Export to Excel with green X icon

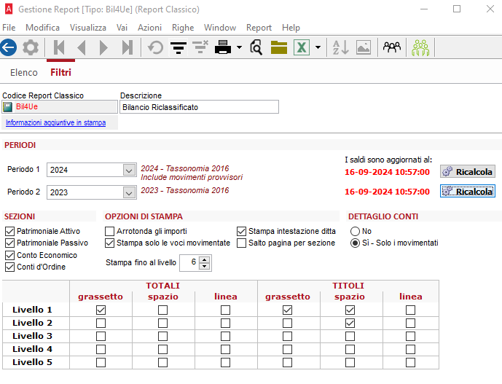click(302, 47)
